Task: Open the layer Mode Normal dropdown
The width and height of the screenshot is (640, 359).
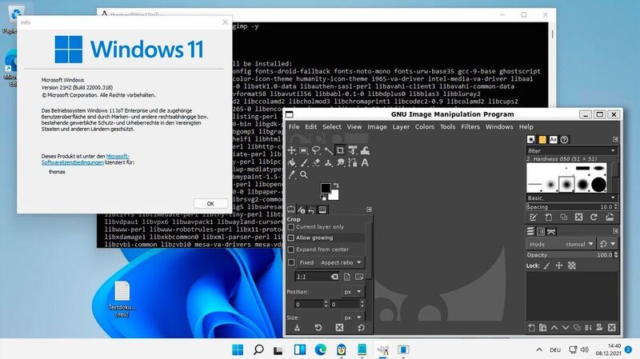Action: pos(561,244)
